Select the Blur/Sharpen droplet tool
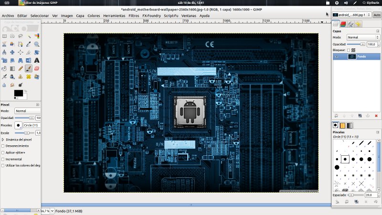 click(x=4, y=85)
